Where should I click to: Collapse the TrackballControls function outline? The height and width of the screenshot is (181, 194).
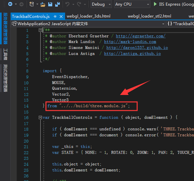pyautogui.click(x=40, y=117)
